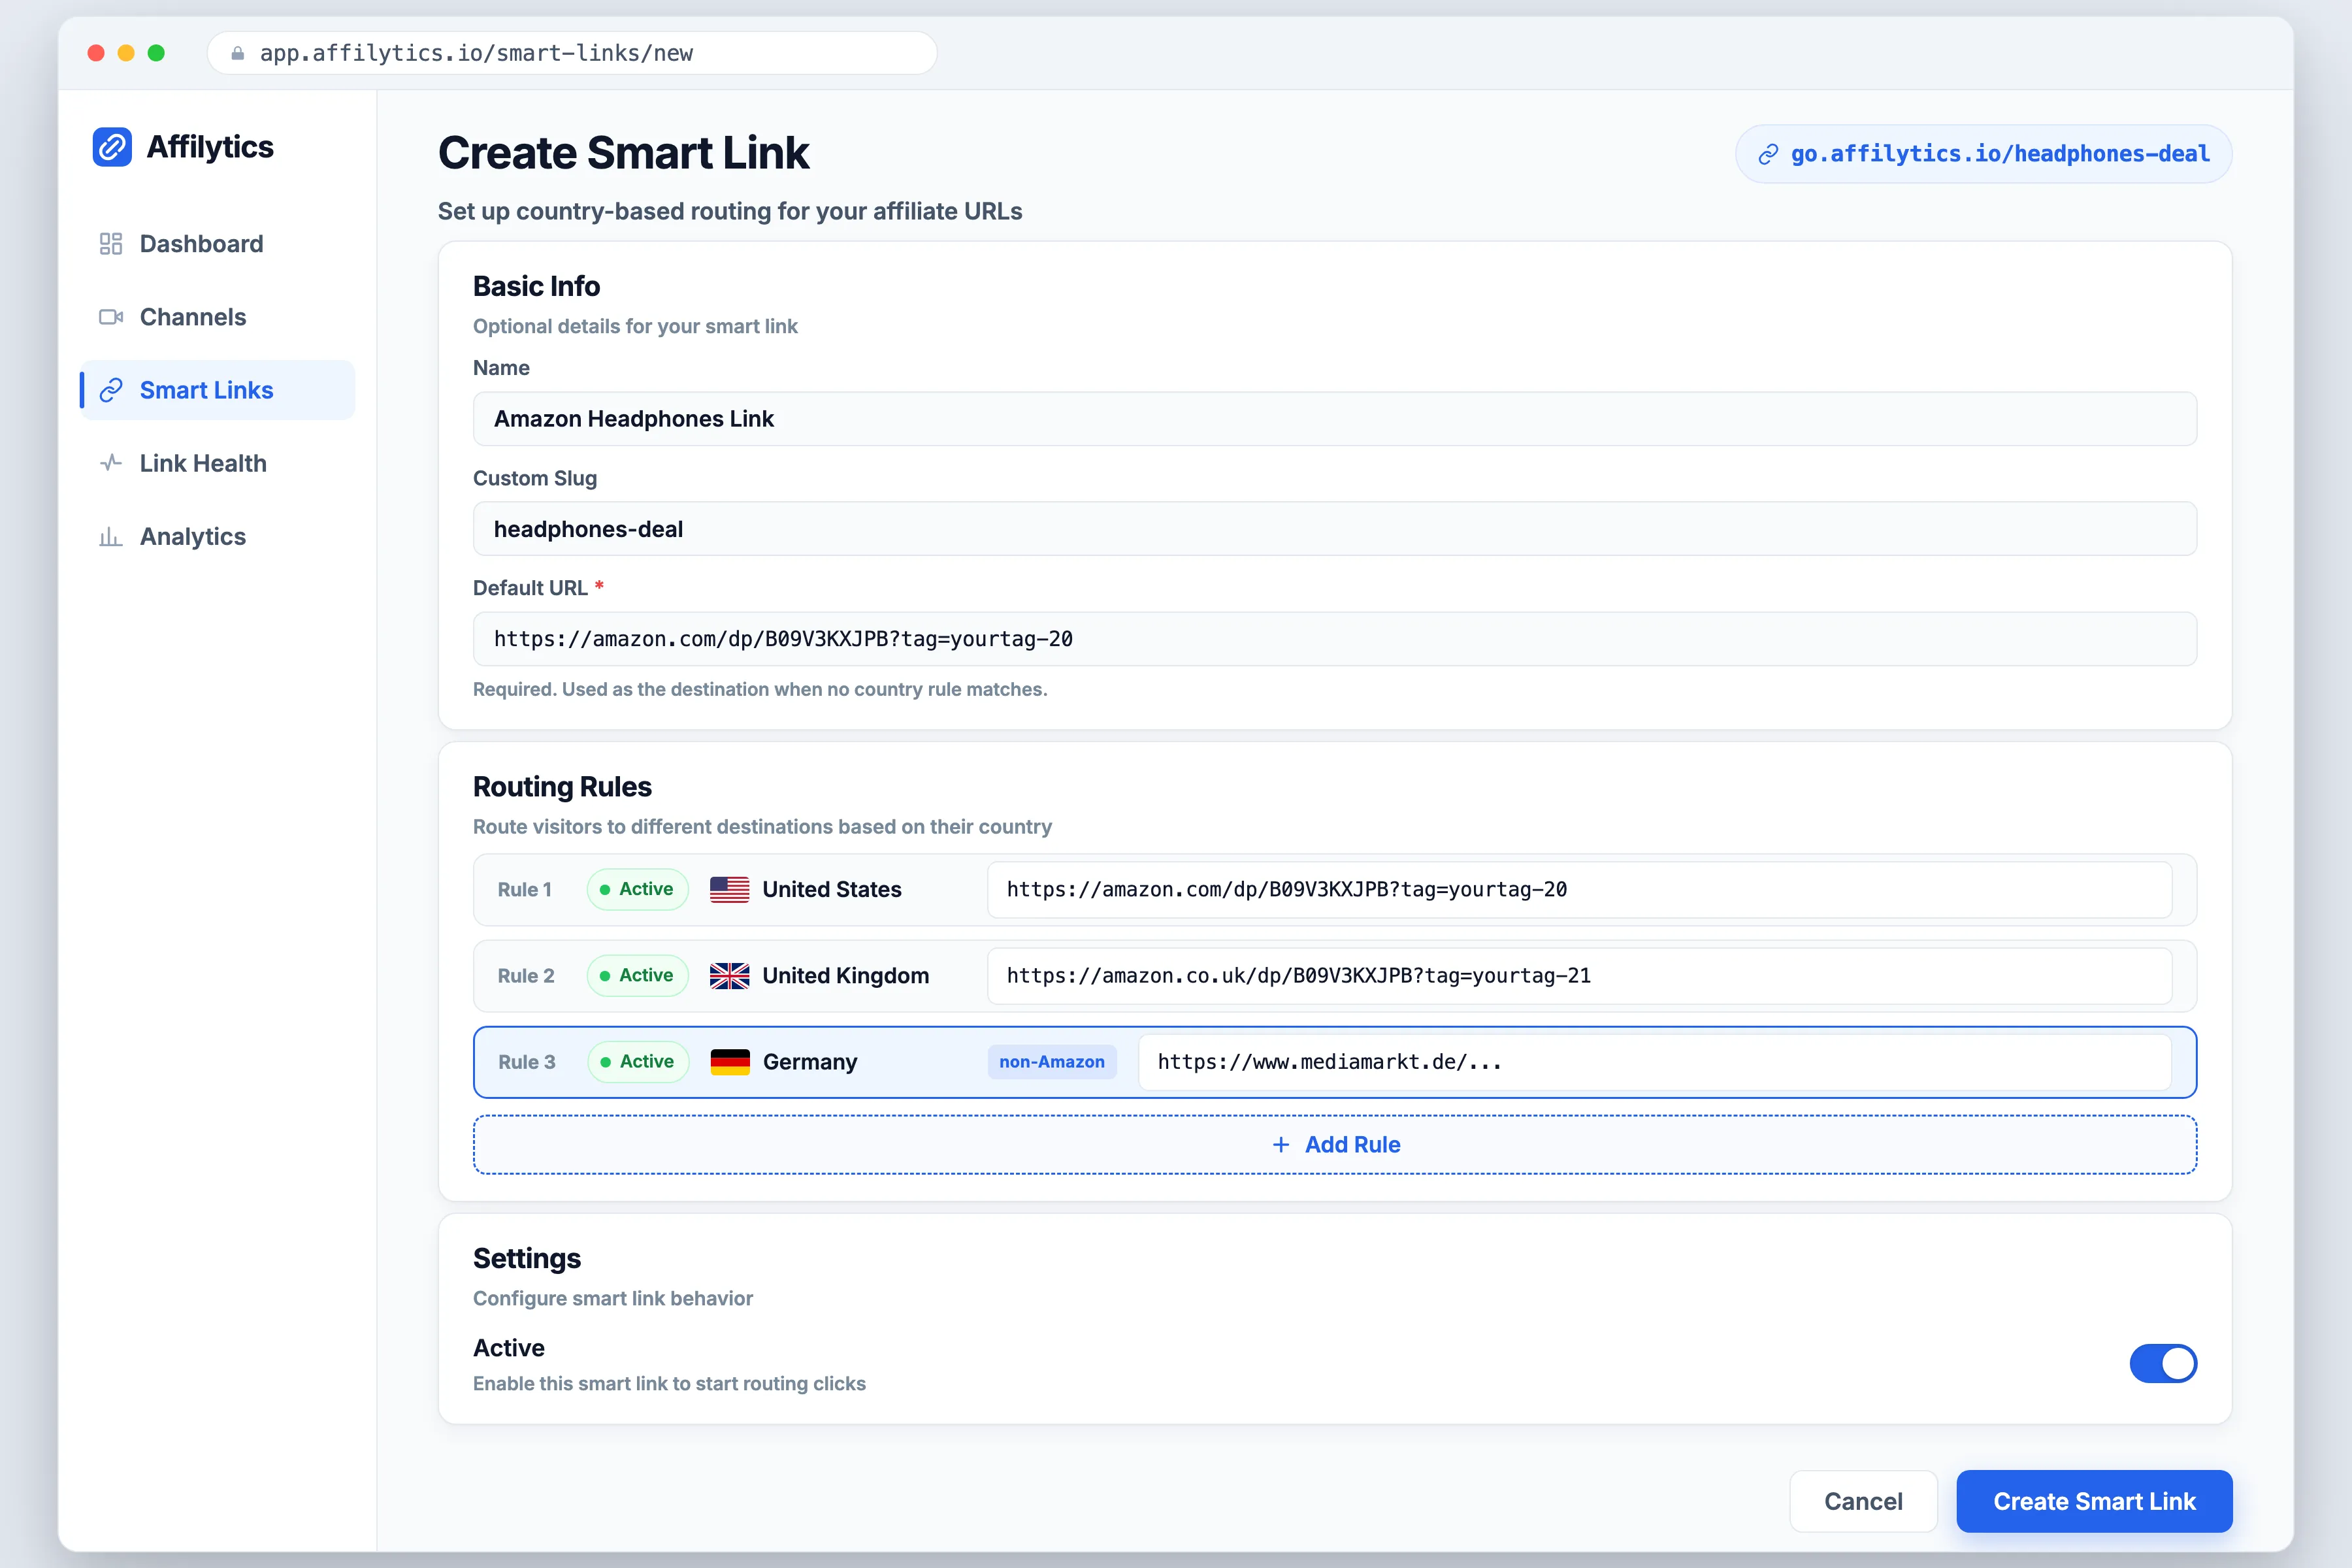The width and height of the screenshot is (2352, 1568).
Task: Click the Custom Slug input field
Action: pos(1335,529)
